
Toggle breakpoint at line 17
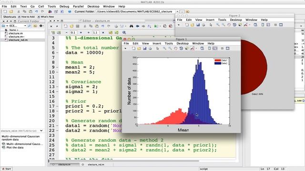57,106
